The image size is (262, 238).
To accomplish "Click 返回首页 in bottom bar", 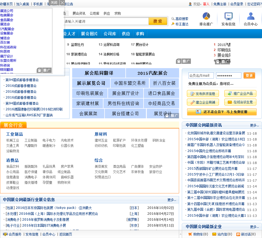I will pyautogui.click(x=65, y=234).
